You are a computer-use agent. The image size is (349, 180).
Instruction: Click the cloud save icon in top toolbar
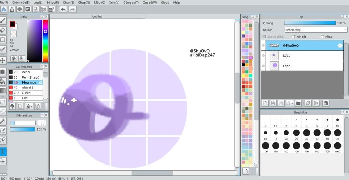tap(3, 9)
